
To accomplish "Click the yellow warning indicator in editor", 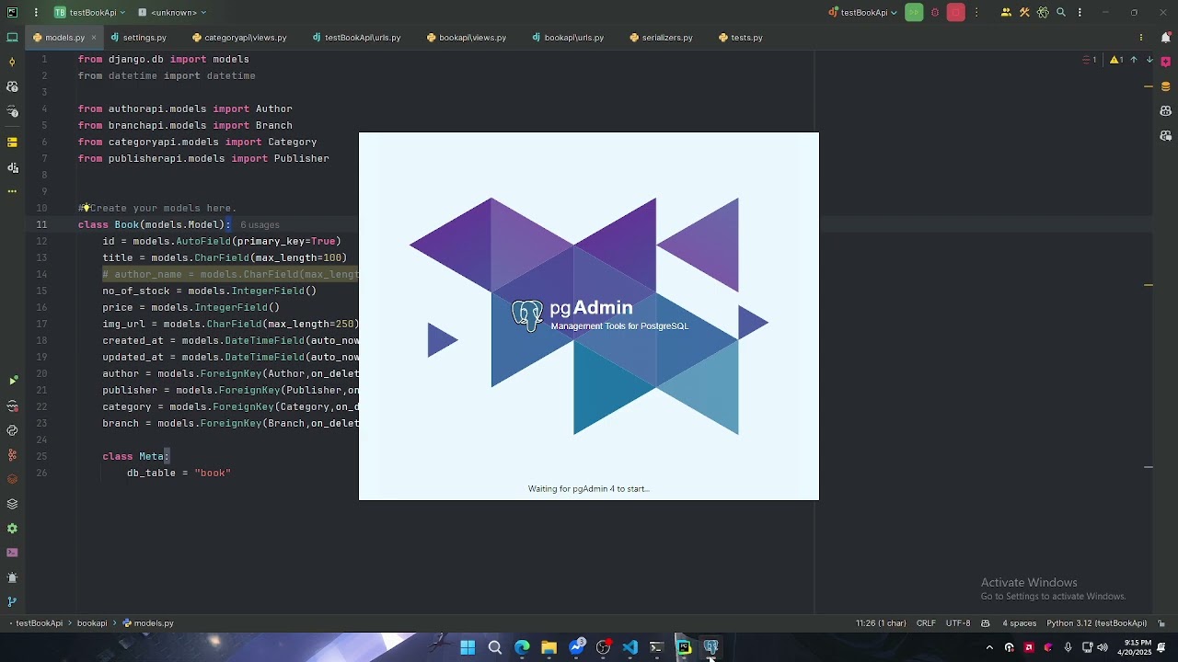I will pyautogui.click(x=1114, y=60).
